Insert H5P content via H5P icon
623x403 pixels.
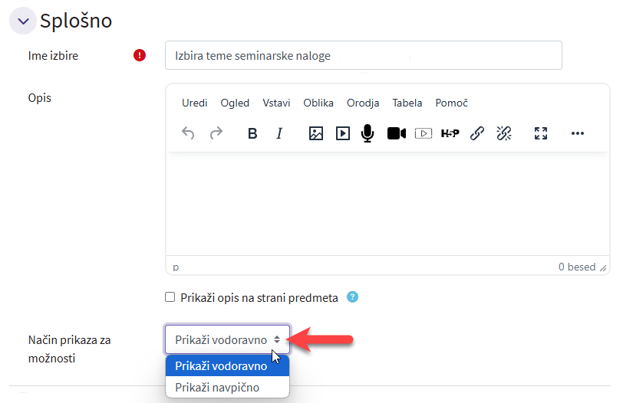(450, 133)
